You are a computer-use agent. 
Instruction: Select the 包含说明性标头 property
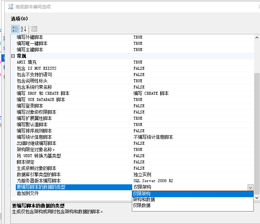coord(74,81)
